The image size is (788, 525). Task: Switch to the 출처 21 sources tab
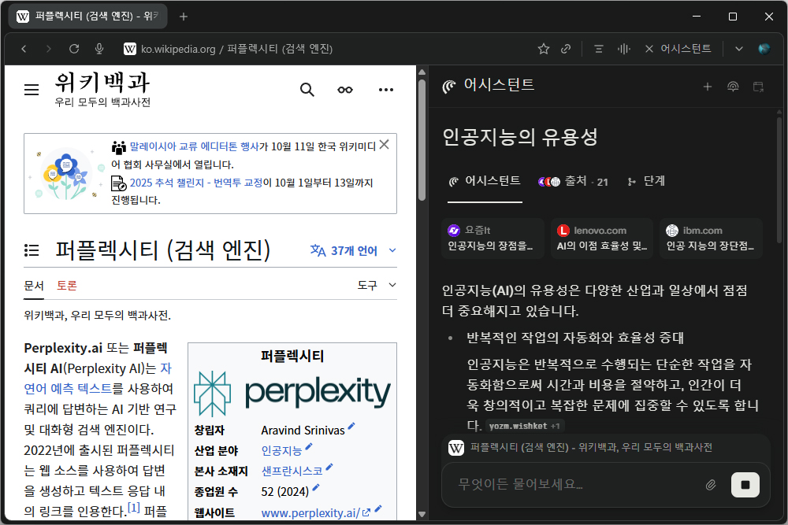pyautogui.click(x=574, y=181)
